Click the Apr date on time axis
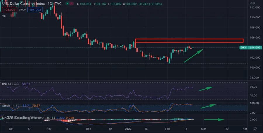 pos(245,129)
